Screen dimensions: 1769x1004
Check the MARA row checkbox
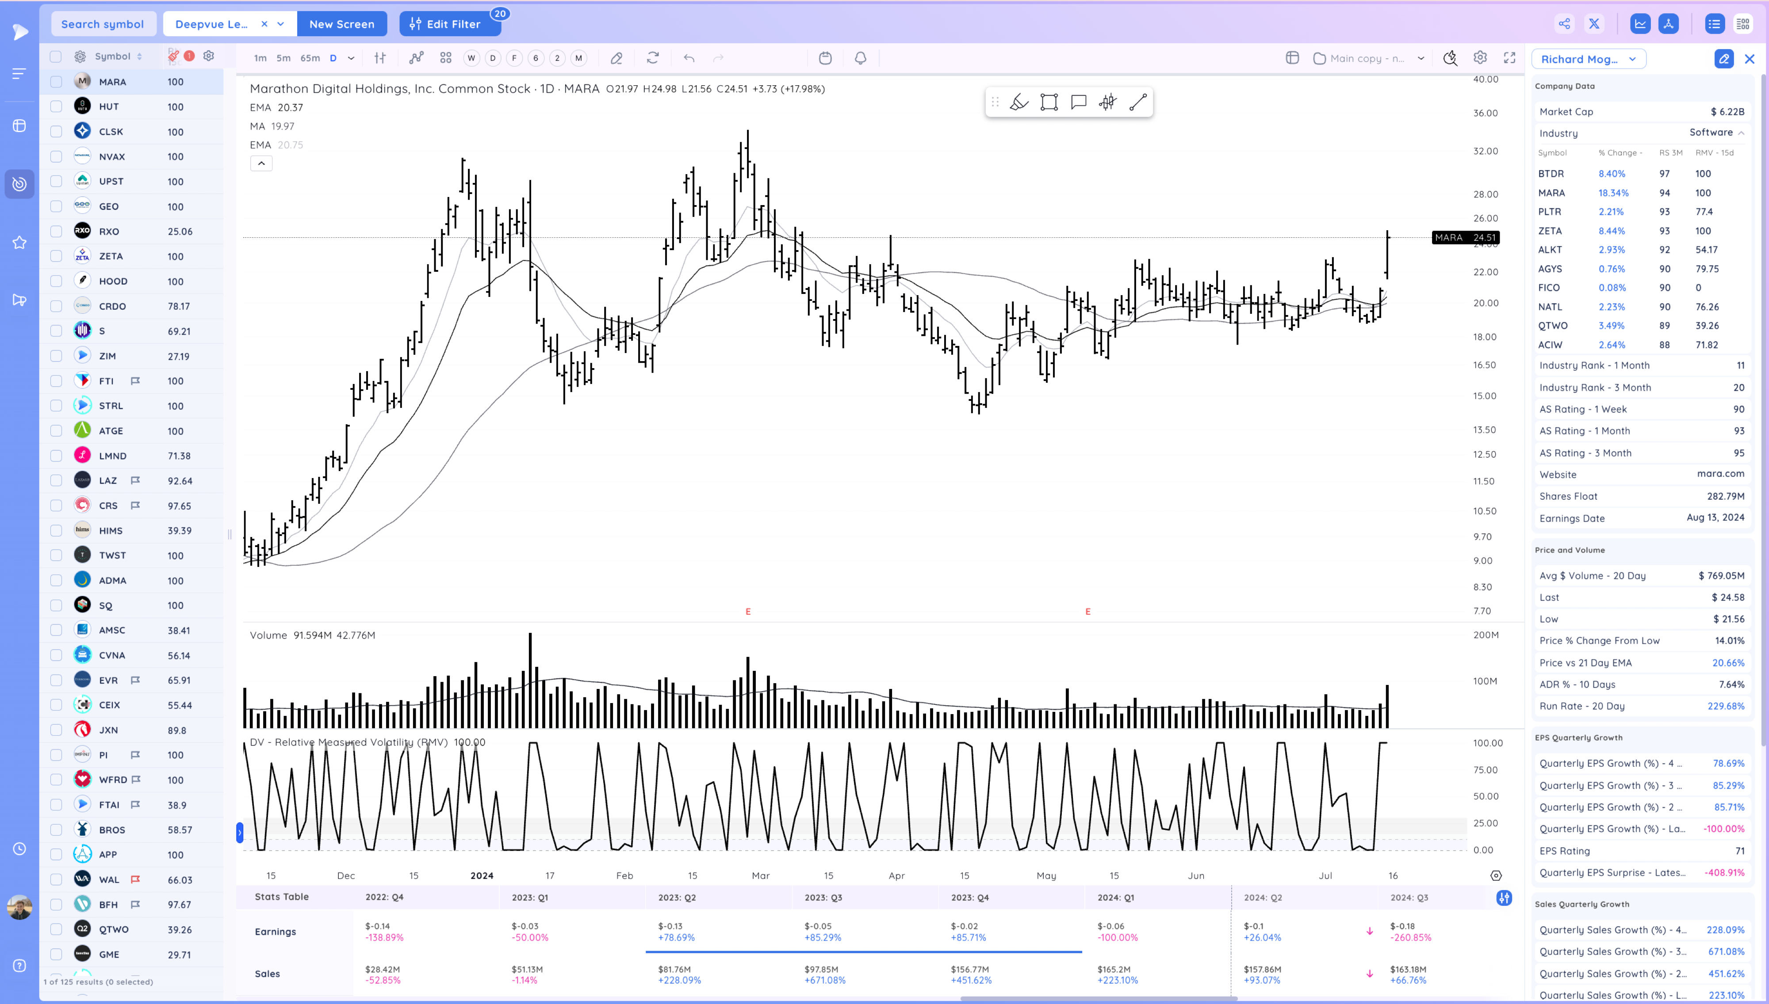57,82
